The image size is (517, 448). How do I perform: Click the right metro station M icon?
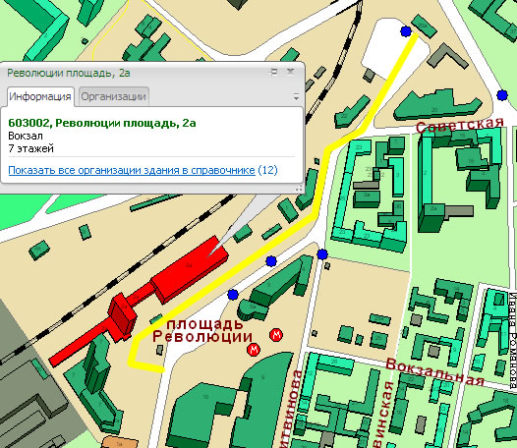(x=276, y=335)
